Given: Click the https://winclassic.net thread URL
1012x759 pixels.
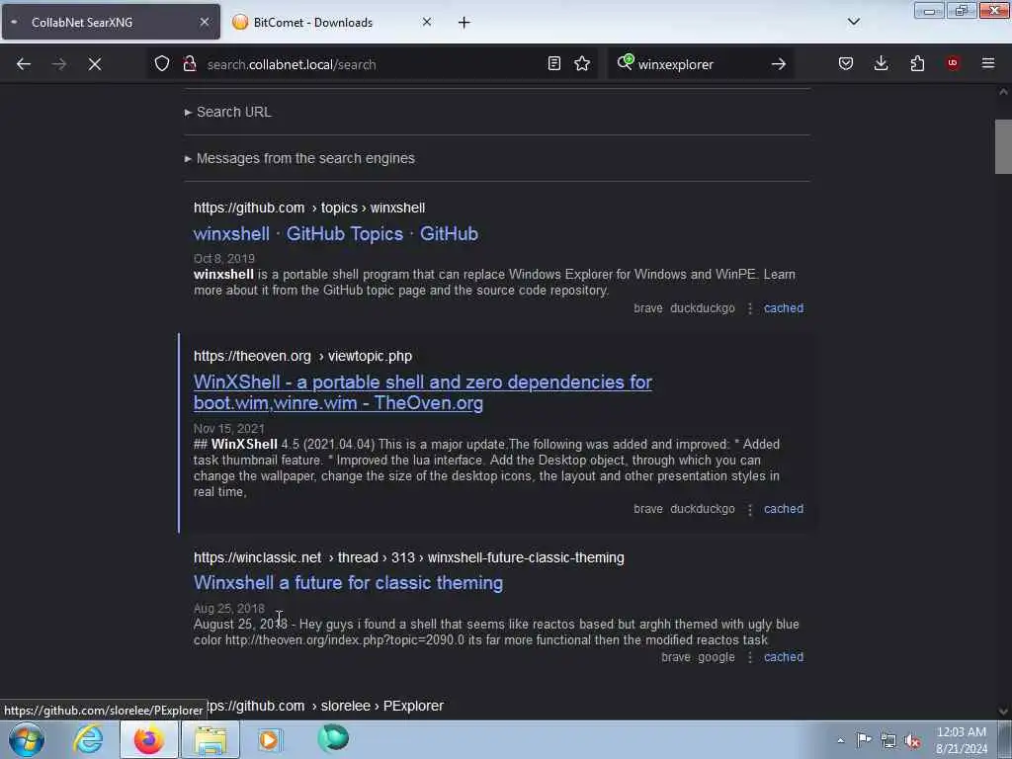Looking at the screenshot, I should 408,557.
